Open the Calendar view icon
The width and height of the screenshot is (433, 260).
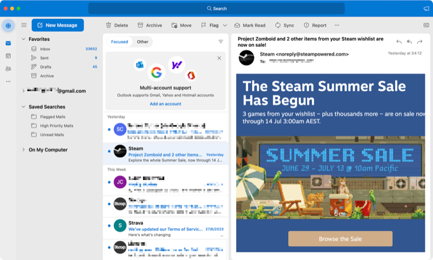(8, 56)
